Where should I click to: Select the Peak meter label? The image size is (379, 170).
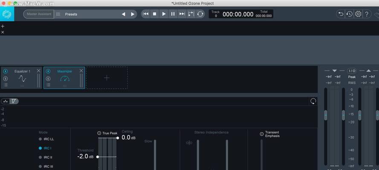[352, 77]
